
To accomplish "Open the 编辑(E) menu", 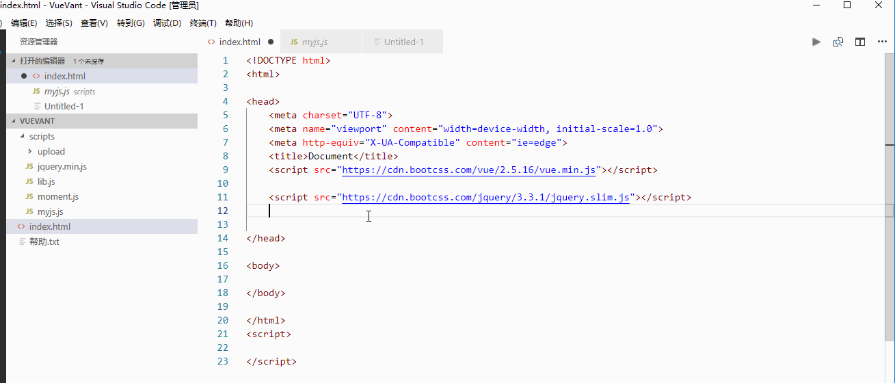I will pos(24,23).
